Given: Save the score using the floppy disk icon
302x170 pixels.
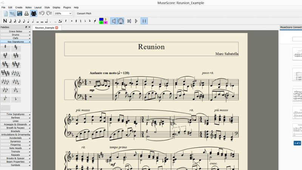Looking at the screenshot, I should pyautogui.click(x=20, y=14).
